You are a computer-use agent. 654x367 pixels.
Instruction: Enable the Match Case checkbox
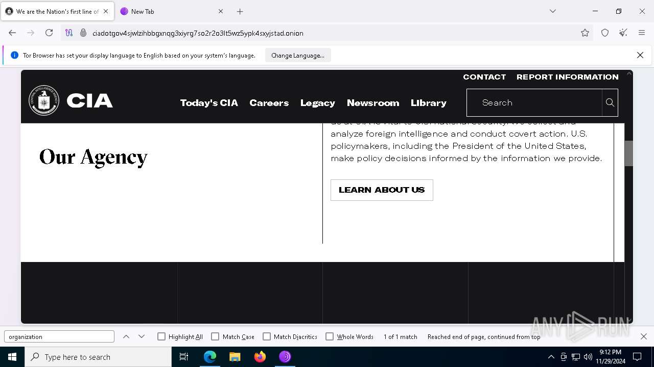tap(215, 336)
